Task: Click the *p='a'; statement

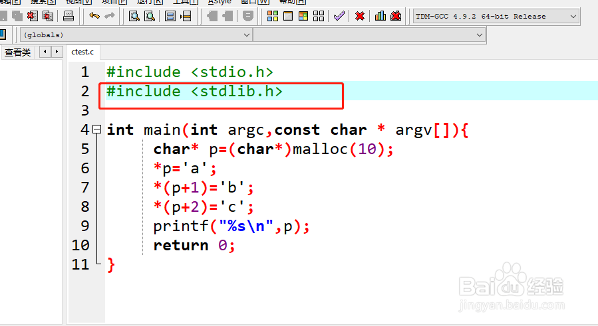Action: pos(185,169)
